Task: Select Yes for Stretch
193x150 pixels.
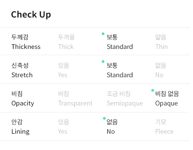Action: click(x=64, y=70)
